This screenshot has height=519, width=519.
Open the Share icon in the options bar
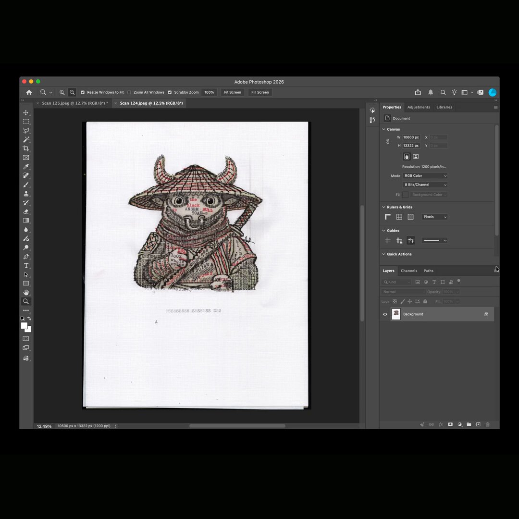coord(418,92)
